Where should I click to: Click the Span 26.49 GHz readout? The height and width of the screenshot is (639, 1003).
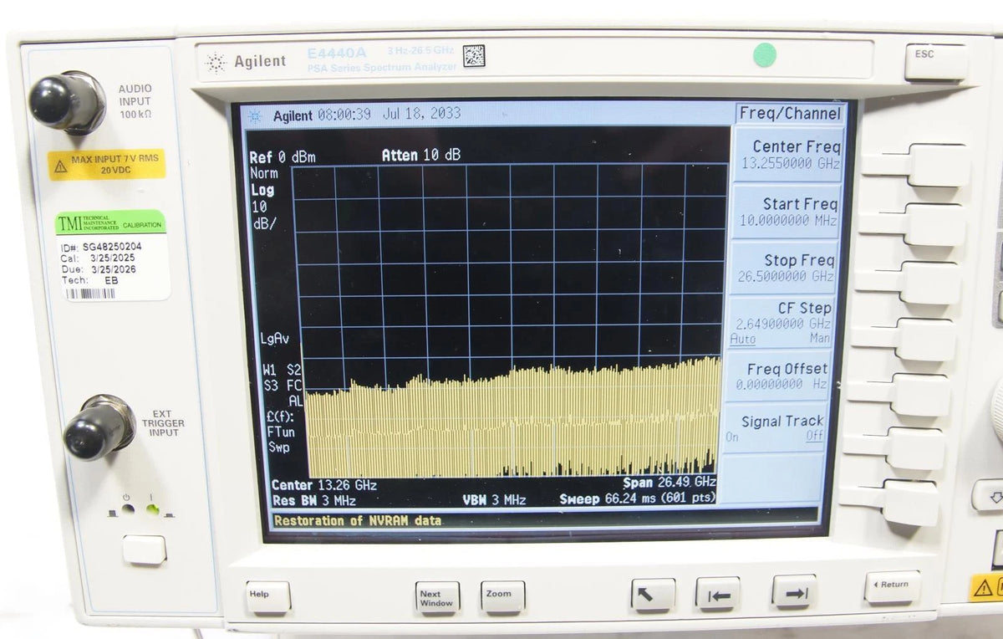(x=670, y=483)
